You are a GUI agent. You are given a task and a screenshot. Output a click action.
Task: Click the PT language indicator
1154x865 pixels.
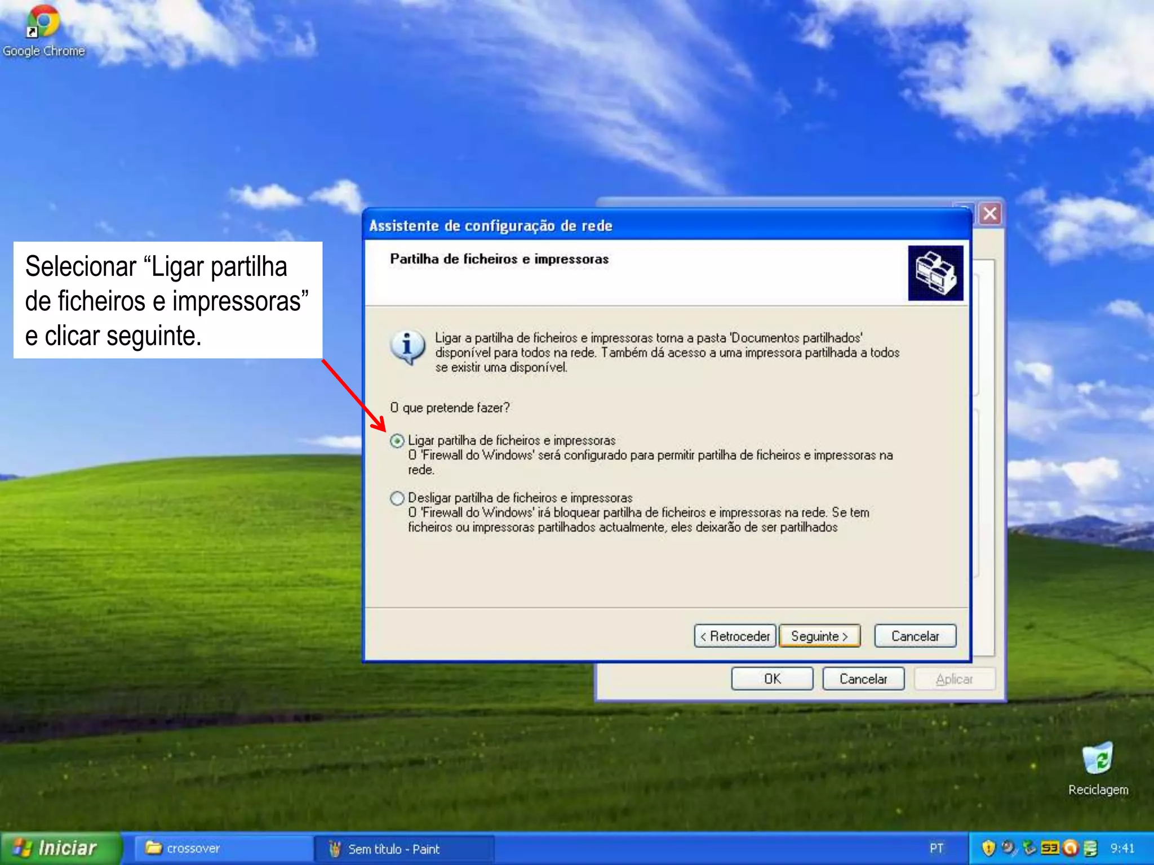[936, 848]
